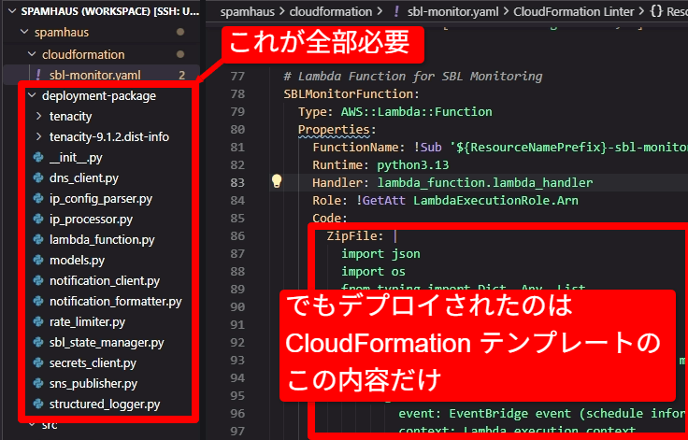Open ip_config_parser.py file
Viewport: 688px width, 440px height.
click(x=100, y=198)
